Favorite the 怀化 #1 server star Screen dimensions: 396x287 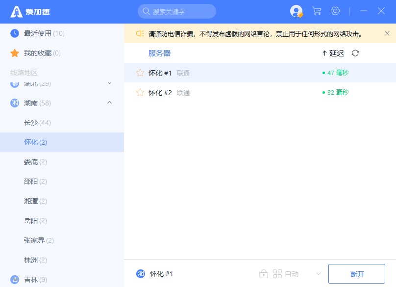coord(140,73)
